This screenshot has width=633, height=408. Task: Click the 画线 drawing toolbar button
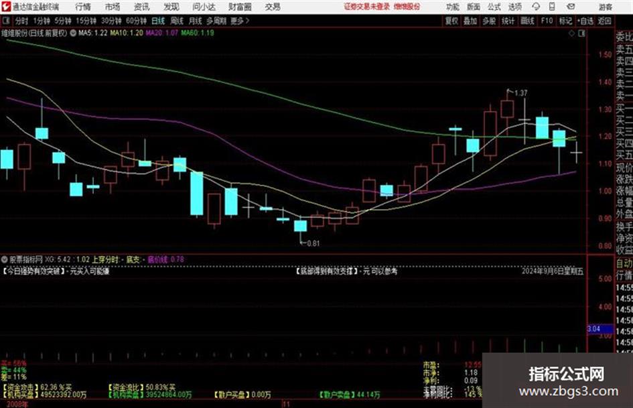coord(527,21)
